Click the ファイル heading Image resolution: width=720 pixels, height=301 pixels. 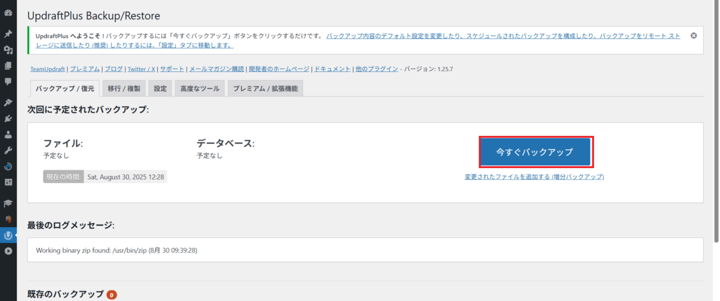pos(63,144)
